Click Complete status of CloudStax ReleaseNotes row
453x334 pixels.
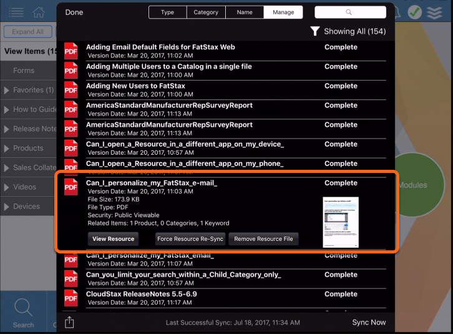pyautogui.click(x=341, y=294)
